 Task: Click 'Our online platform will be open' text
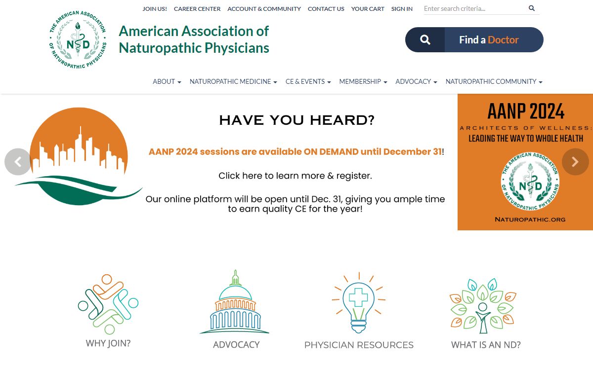coord(296,204)
